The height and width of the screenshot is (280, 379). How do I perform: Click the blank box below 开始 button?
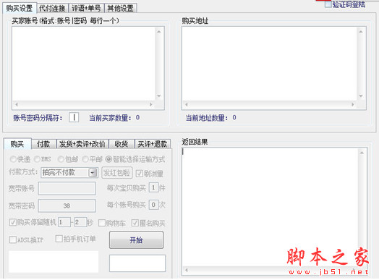pos(137,263)
